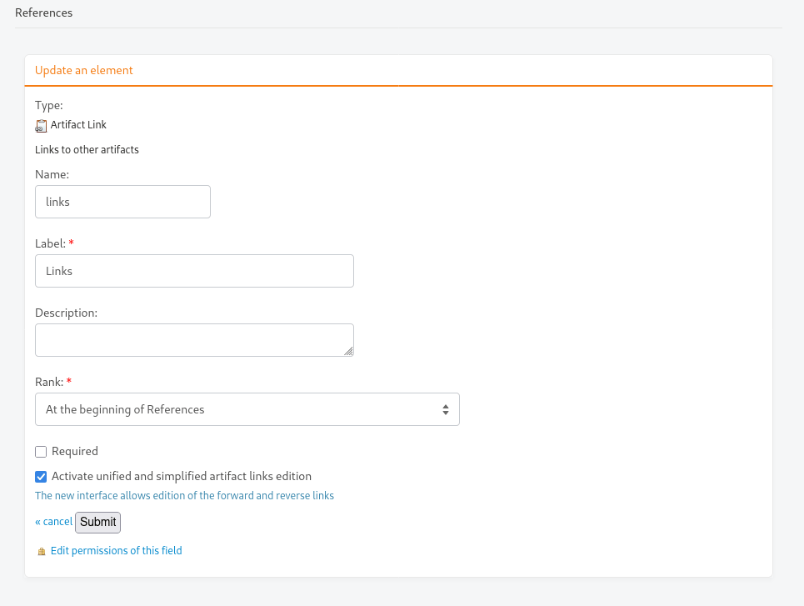Focus the Name field containing 'links'

click(x=122, y=202)
